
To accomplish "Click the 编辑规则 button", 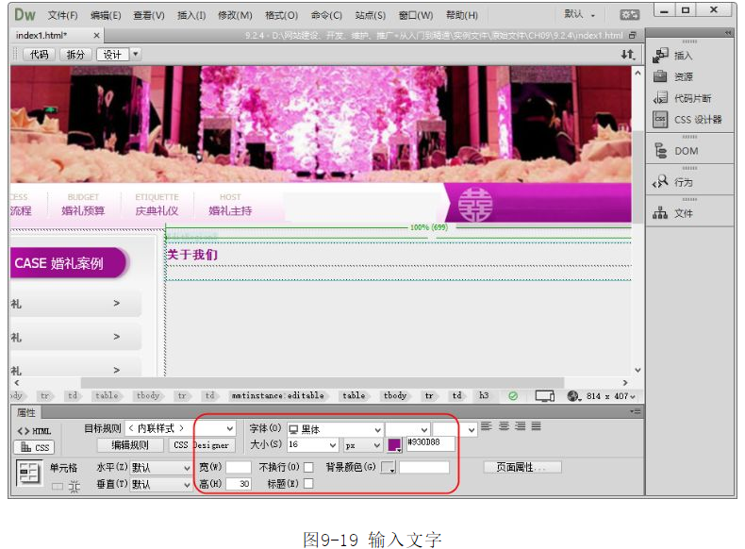I will [130, 445].
